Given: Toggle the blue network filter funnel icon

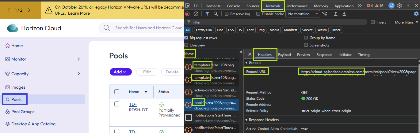Looking at the screenshot, I should click(207, 14).
